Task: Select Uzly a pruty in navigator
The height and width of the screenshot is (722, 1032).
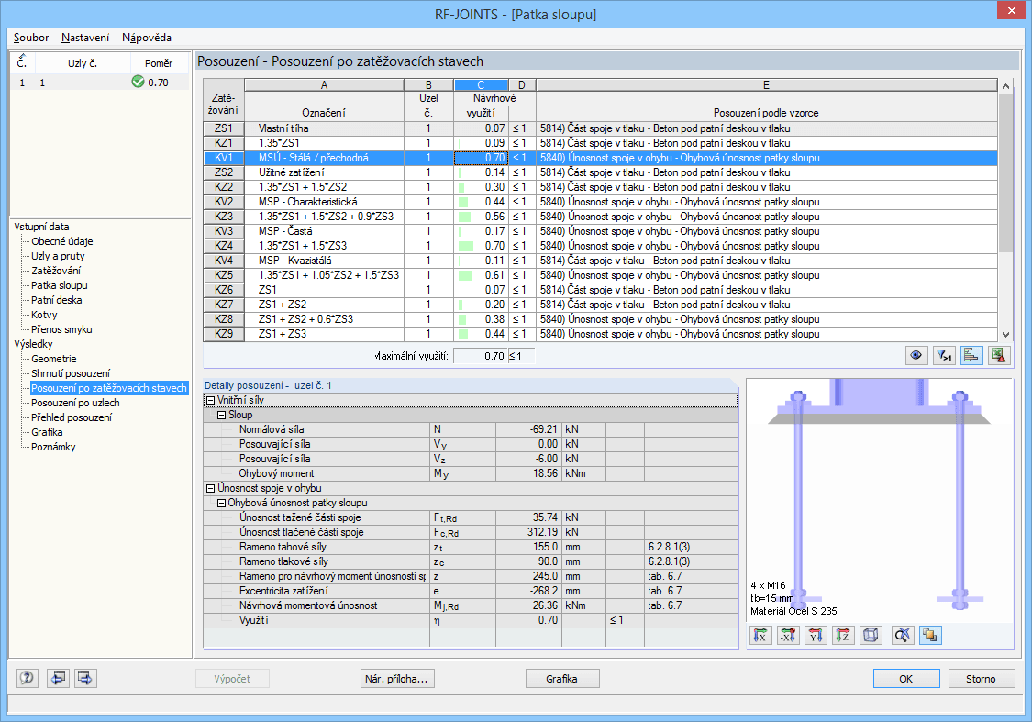Action: tap(58, 256)
